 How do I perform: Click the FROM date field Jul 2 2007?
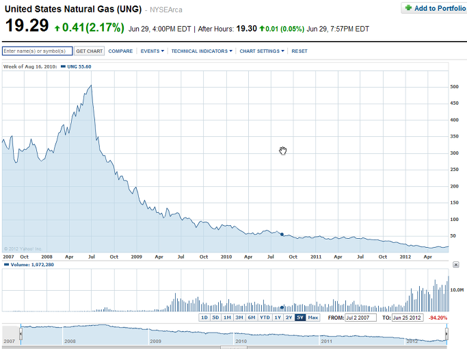(x=360, y=318)
